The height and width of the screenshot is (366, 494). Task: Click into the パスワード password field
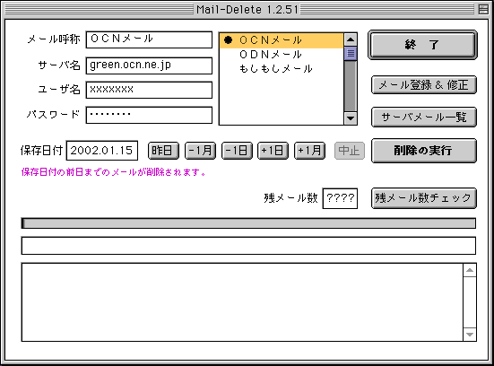click(x=149, y=115)
